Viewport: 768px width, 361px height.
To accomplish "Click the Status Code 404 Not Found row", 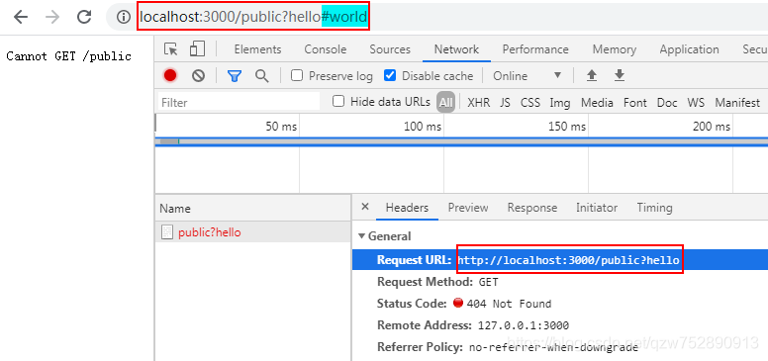I will pos(560,304).
